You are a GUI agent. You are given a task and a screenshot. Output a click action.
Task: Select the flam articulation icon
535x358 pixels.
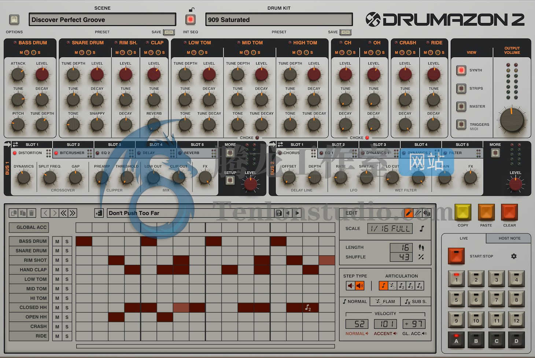point(392,286)
